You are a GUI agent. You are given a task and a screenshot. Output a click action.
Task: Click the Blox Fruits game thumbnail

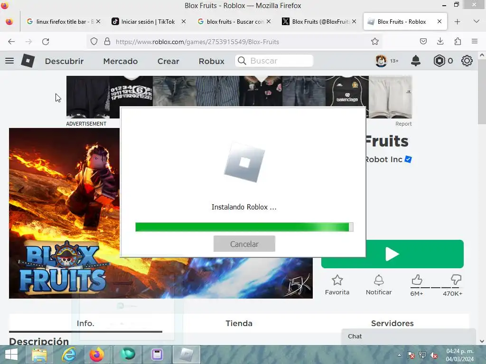click(x=160, y=213)
